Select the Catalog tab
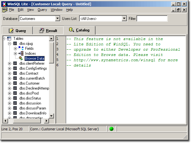The height and width of the screenshot is (143, 191). point(79,30)
